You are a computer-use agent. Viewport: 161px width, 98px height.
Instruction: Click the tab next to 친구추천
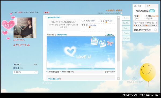click(152, 6)
